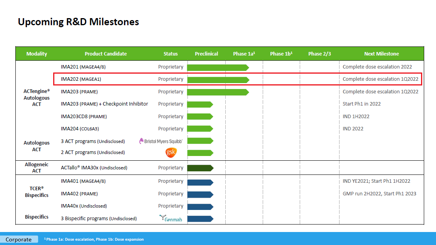Image resolution: width=436 pixels, height=245 pixels.
Task: Click the Product Candidate column header
Action: tap(106, 54)
